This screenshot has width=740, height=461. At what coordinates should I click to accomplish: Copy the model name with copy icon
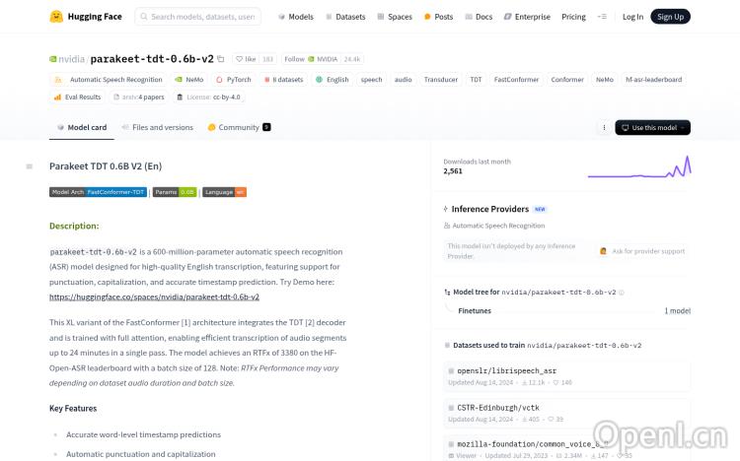coord(221,60)
